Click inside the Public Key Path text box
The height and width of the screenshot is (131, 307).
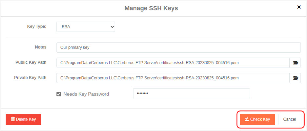173,63
